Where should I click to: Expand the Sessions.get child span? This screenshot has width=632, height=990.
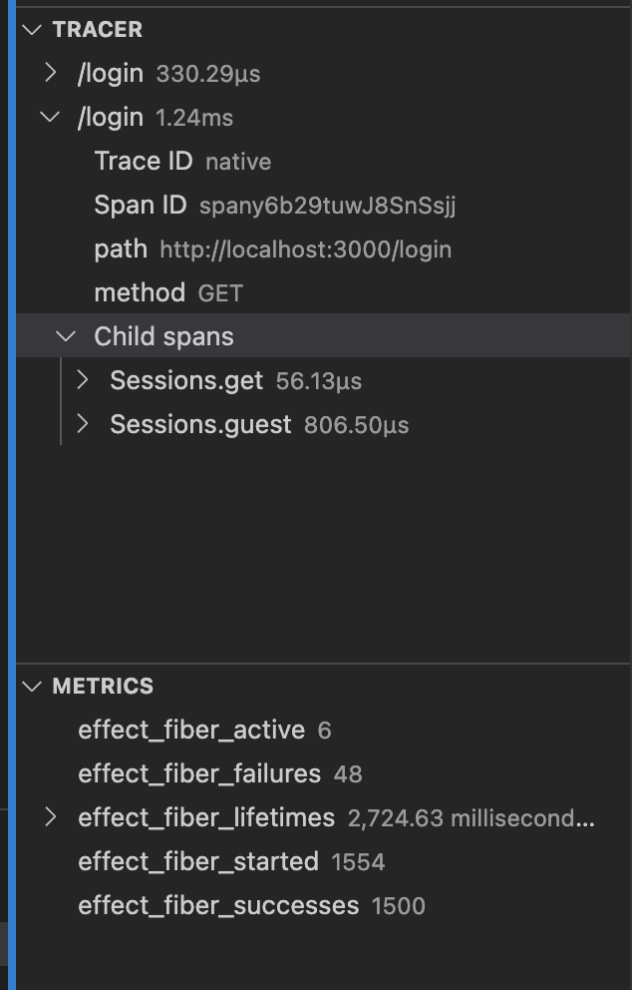click(x=84, y=380)
